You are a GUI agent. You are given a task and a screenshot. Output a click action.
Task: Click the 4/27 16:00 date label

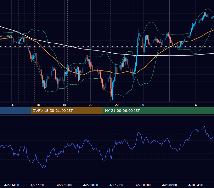(38, 185)
